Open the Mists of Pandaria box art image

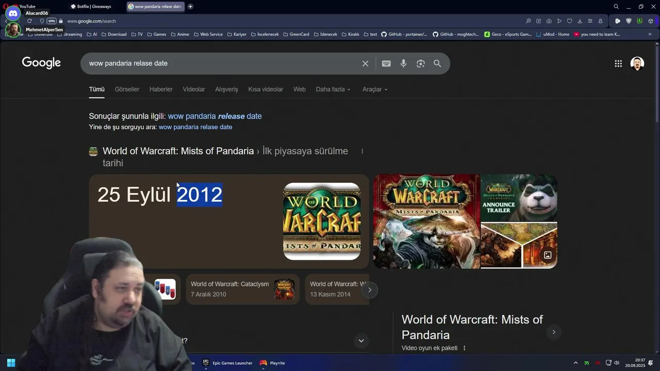[x=426, y=221]
